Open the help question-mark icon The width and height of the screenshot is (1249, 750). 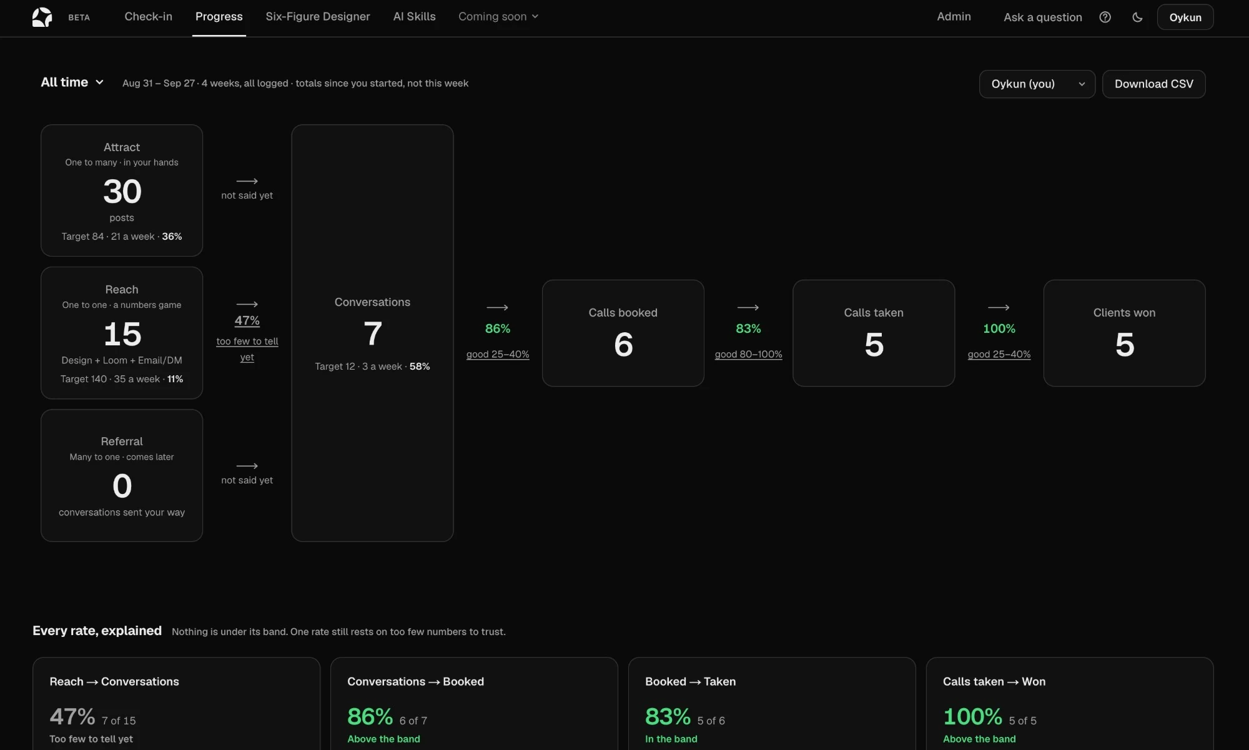1105,17
